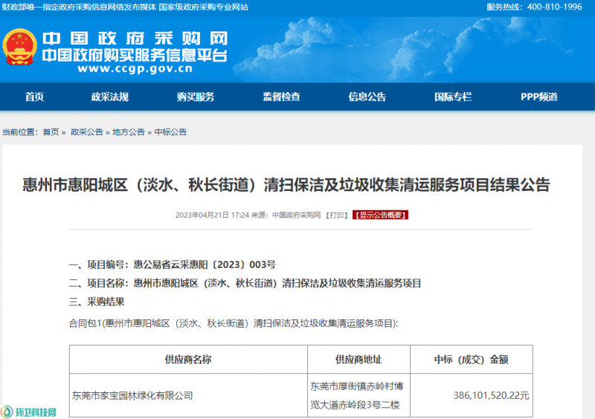Click the 来源：中国政府采购网 source text

click(x=286, y=215)
